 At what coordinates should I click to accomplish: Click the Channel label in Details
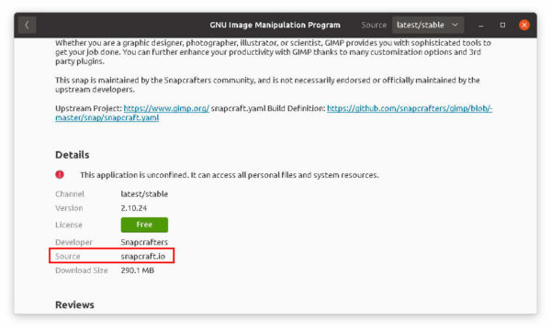pos(70,194)
